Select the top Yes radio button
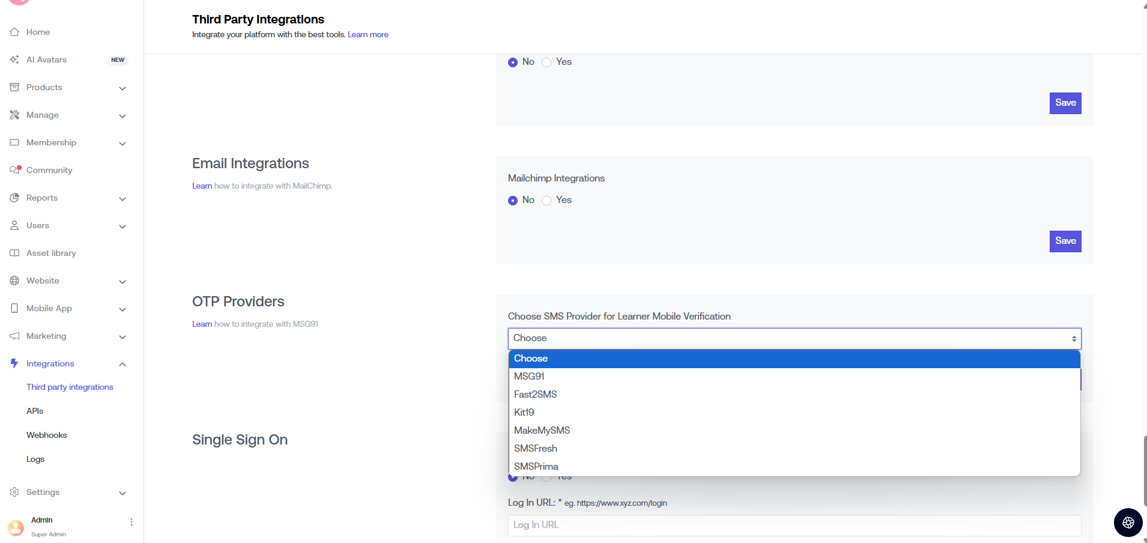 (546, 62)
